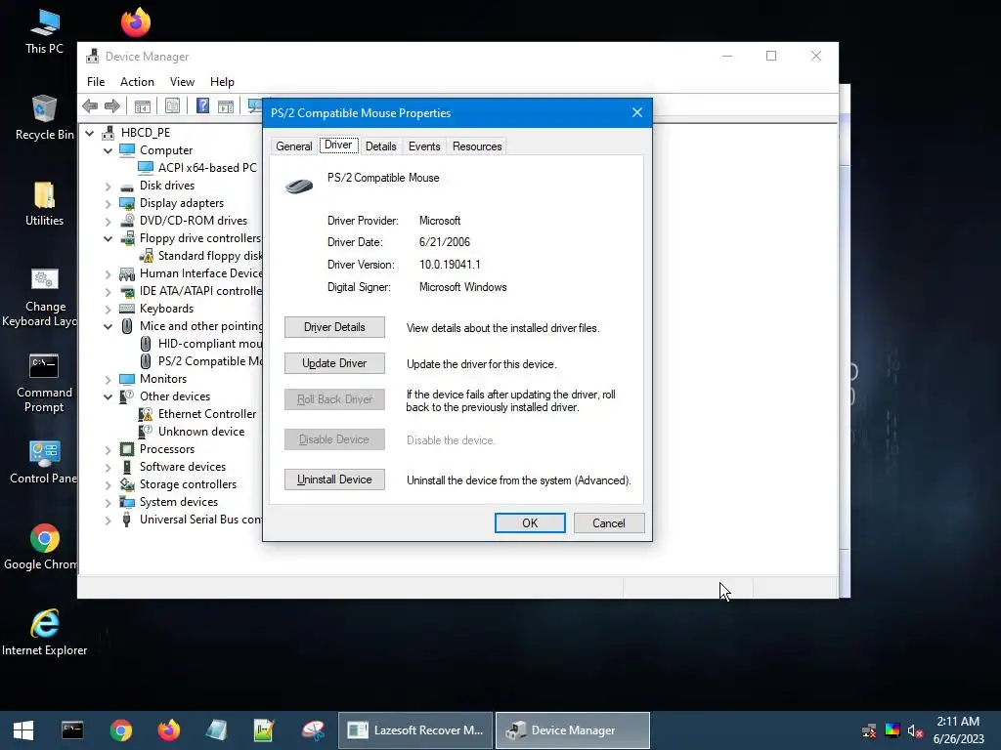Select the Standard floppy disk controller item

pos(199,256)
